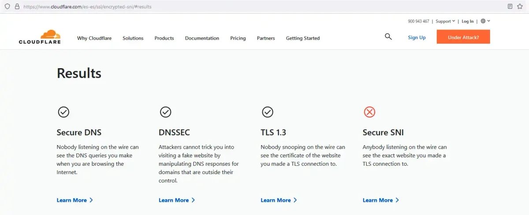Image resolution: width=529 pixels, height=215 pixels.
Task: Click the URL address bar field
Action: (262, 7)
